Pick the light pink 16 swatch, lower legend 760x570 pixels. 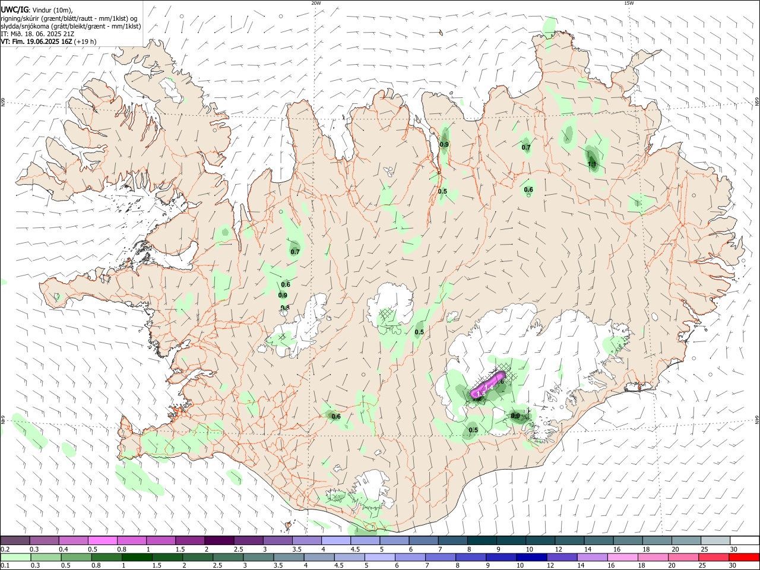pyautogui.click(x=622, y=558)
